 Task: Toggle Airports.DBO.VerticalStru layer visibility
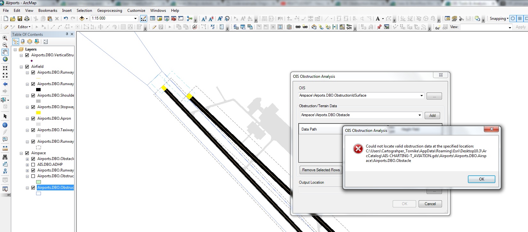27,55
